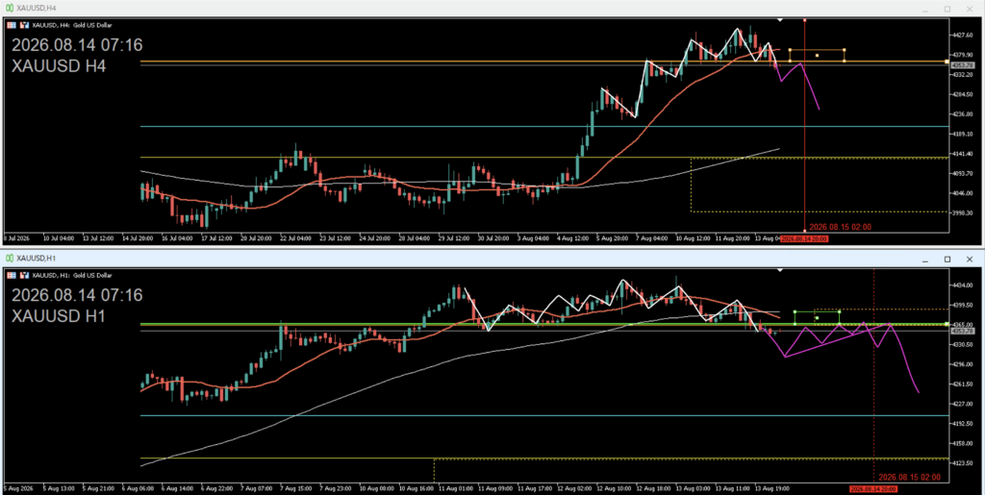The height and width of the screenshot is (495, 985).
Task: Click price 4427.60 on H4 price scale
Action: pos(962,36)
